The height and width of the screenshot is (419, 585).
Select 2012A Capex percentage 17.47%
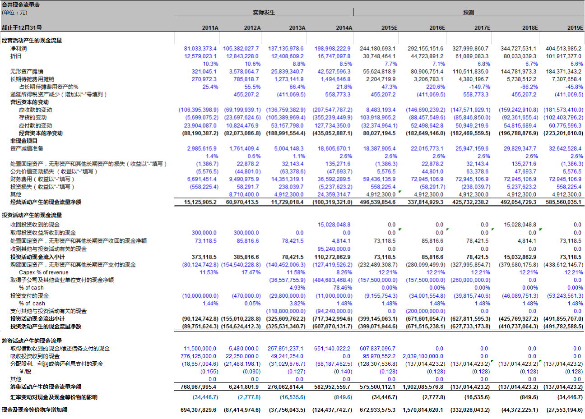click(251, 272)
